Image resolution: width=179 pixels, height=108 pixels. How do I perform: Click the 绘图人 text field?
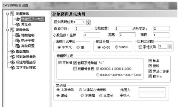point(152,90)
